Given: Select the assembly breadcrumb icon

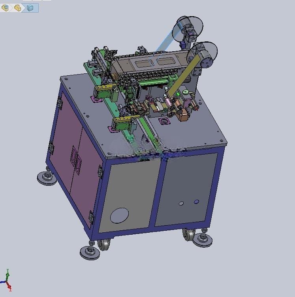Looking at the screenshot, I should 5,8.
